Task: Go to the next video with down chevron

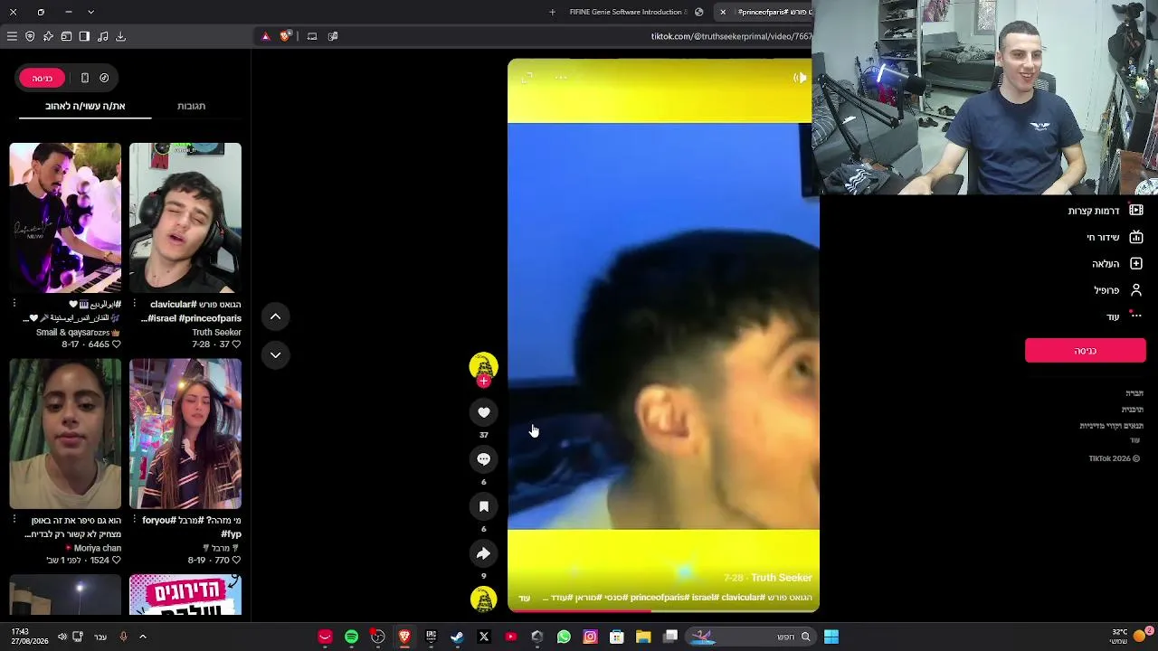Action: point(276,354)
